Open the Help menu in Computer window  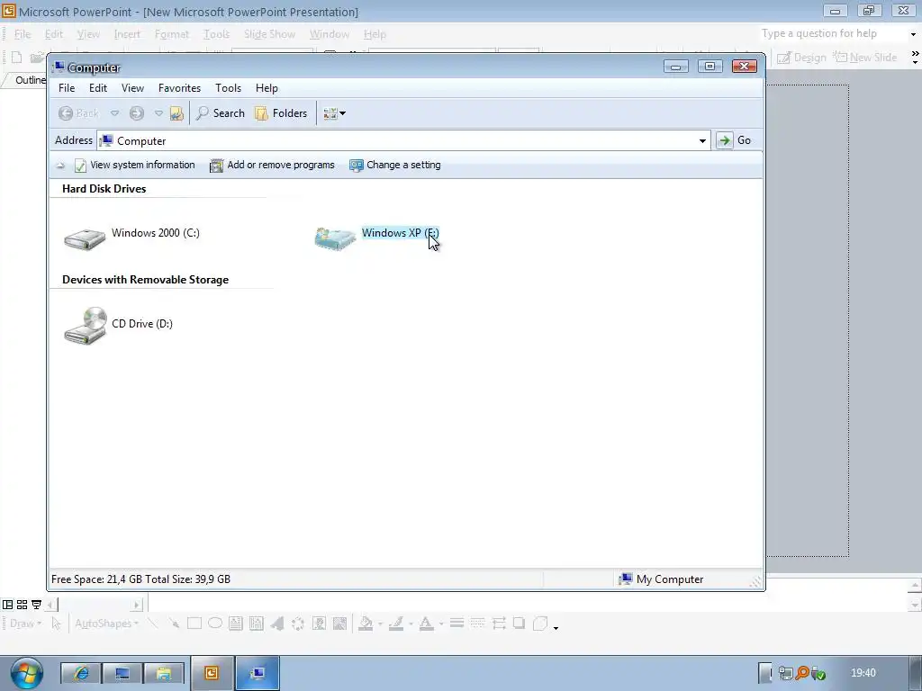tap(267, 88)
